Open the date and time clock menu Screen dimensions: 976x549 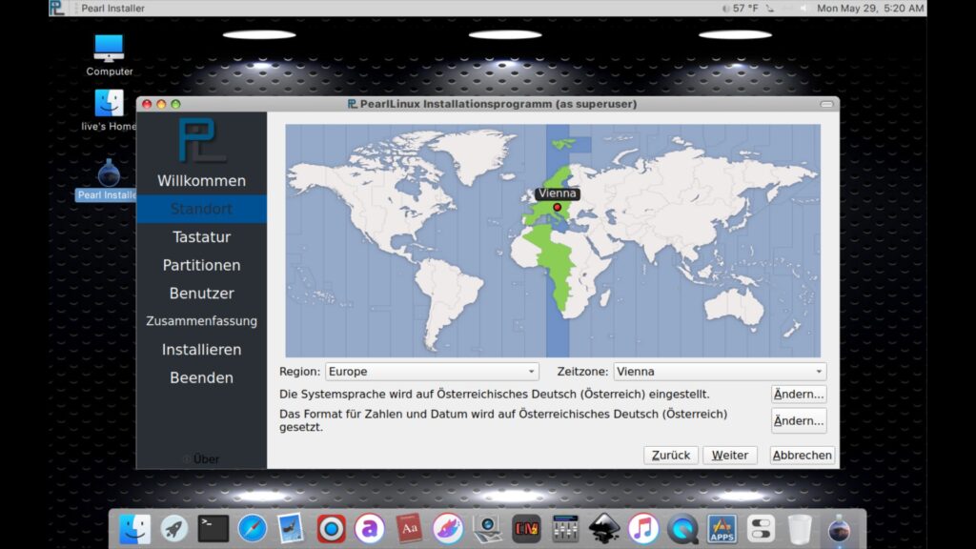[870, 8]
